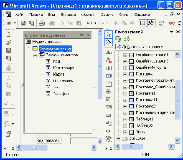Screen dimensions: 183x160
Task: Click the hyperlink icon in toolbar
Action: tap(172, 23)
